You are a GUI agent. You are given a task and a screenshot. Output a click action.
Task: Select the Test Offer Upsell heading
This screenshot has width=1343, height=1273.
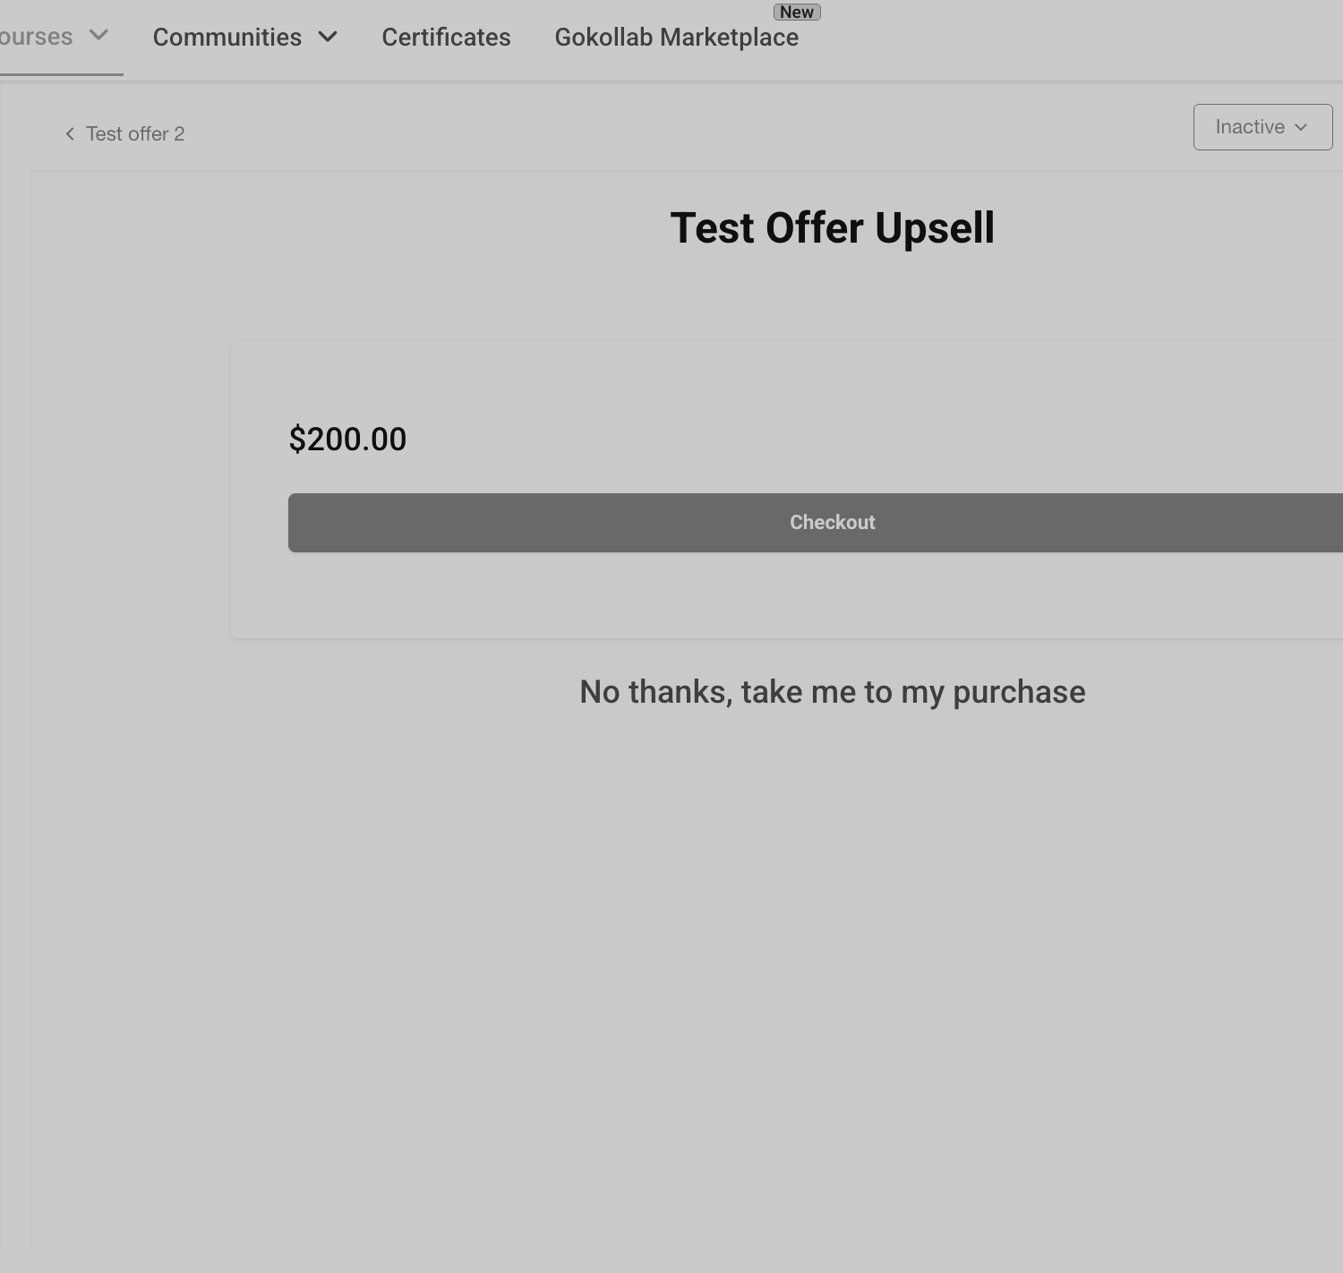pyautogui.click(x=833, y=227)
